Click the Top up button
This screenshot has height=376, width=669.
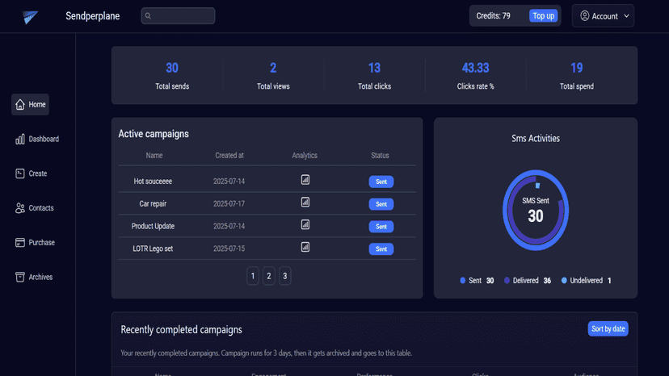pyautogui.click(x=543, y=16)
